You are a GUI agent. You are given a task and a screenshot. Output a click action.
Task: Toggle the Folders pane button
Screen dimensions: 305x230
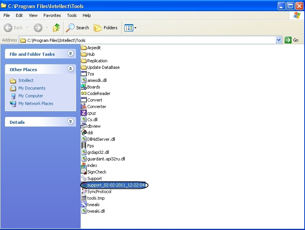click(x=106, y=28)
